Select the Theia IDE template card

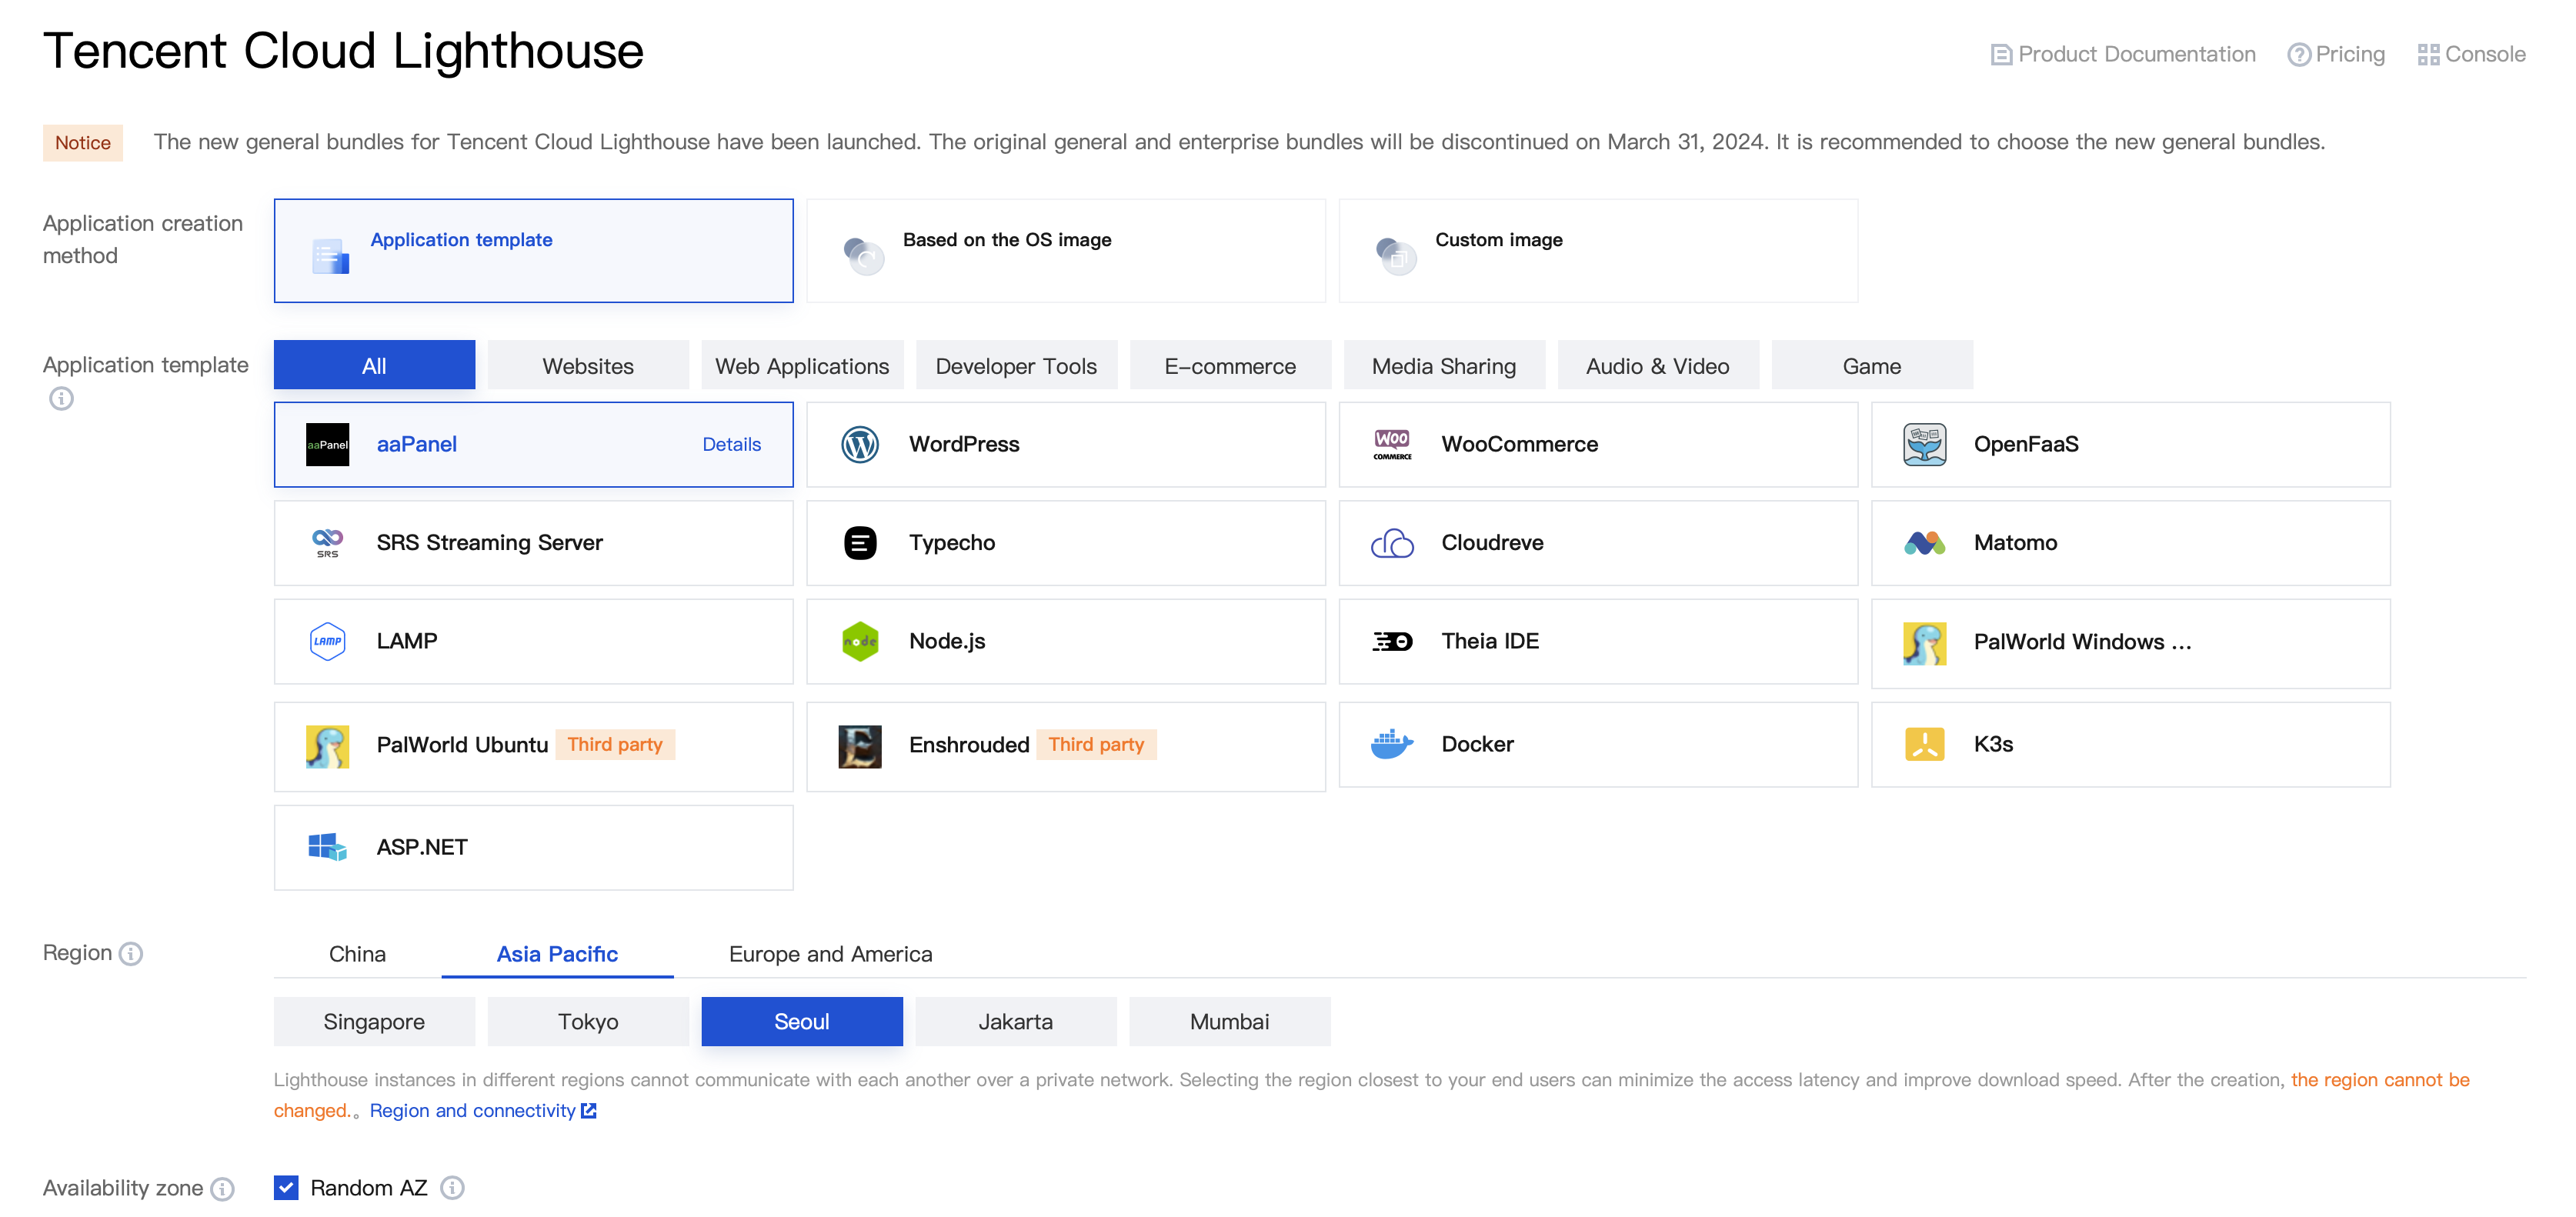point(1597,641)
